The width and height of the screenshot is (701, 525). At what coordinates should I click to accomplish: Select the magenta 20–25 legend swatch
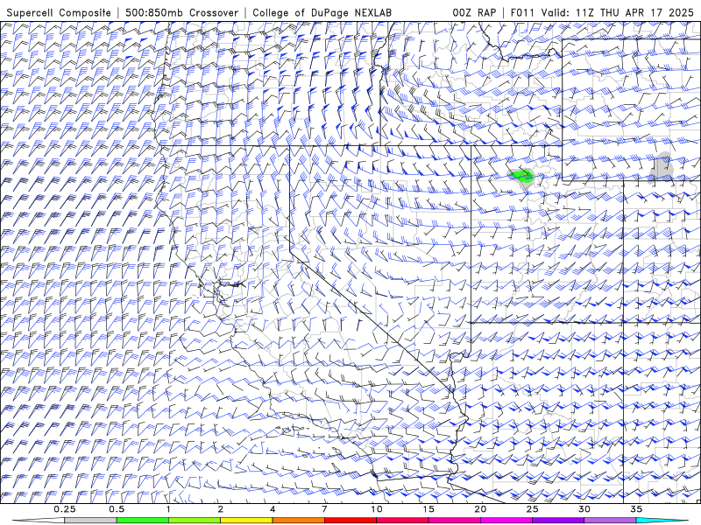506,521
